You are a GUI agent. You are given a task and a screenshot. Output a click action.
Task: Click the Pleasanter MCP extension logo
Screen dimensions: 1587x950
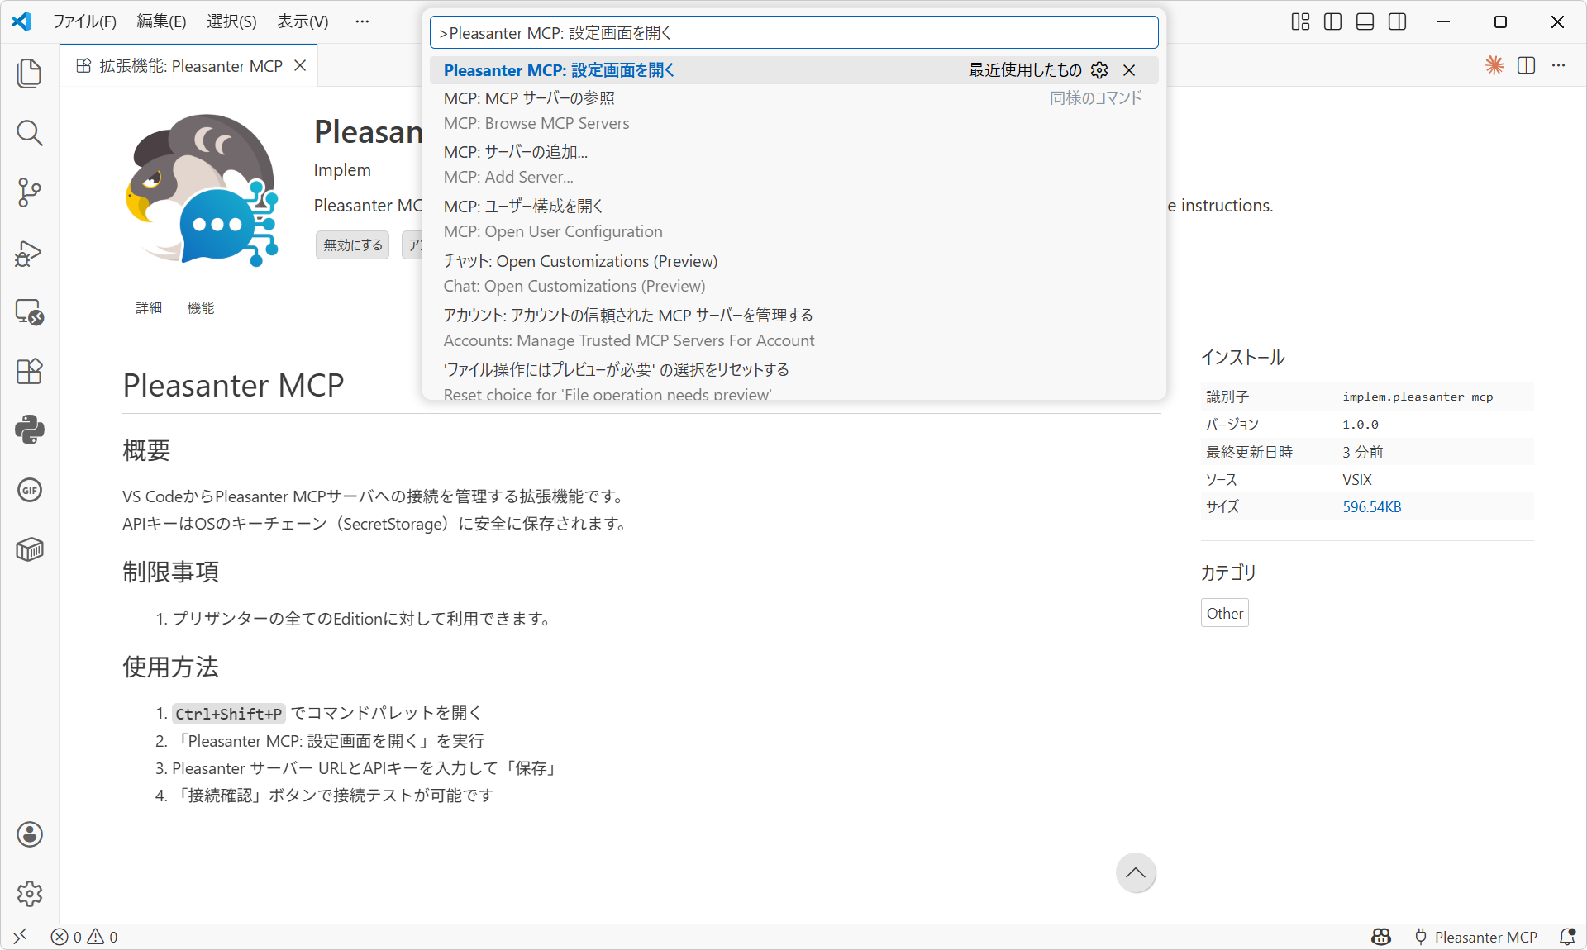point(202,191)
